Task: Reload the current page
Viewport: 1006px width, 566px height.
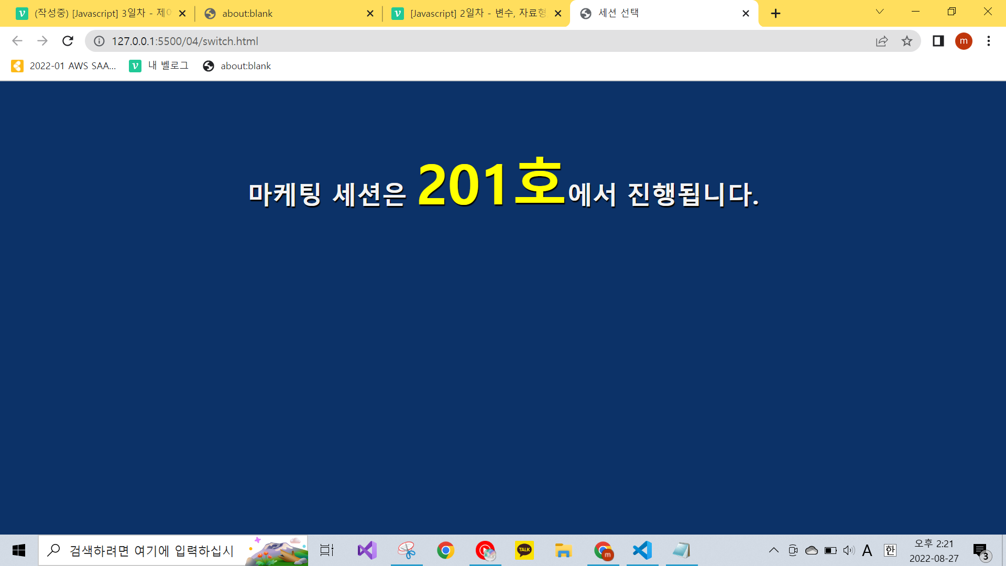Action: (x=68, y=41)
